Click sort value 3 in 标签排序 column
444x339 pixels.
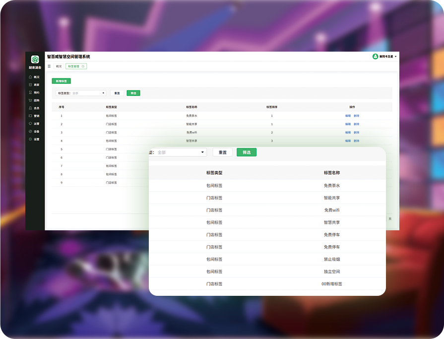[x=272, y=141]
